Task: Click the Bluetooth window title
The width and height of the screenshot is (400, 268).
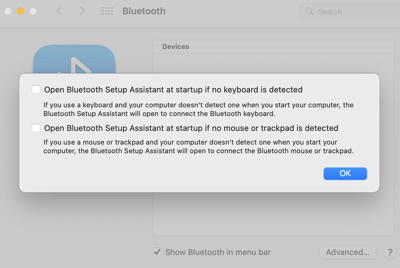Action: coord(144,11)
